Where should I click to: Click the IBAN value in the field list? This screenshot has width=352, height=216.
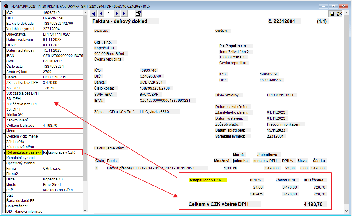click(x=62, y=56)
